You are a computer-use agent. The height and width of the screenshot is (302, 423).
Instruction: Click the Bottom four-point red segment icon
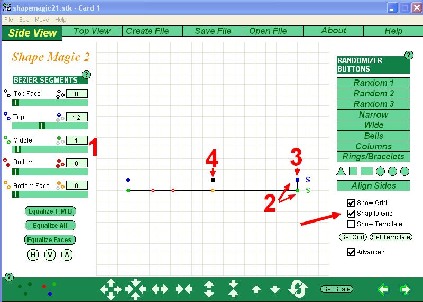pyautogui.click(x=60, y=163)
